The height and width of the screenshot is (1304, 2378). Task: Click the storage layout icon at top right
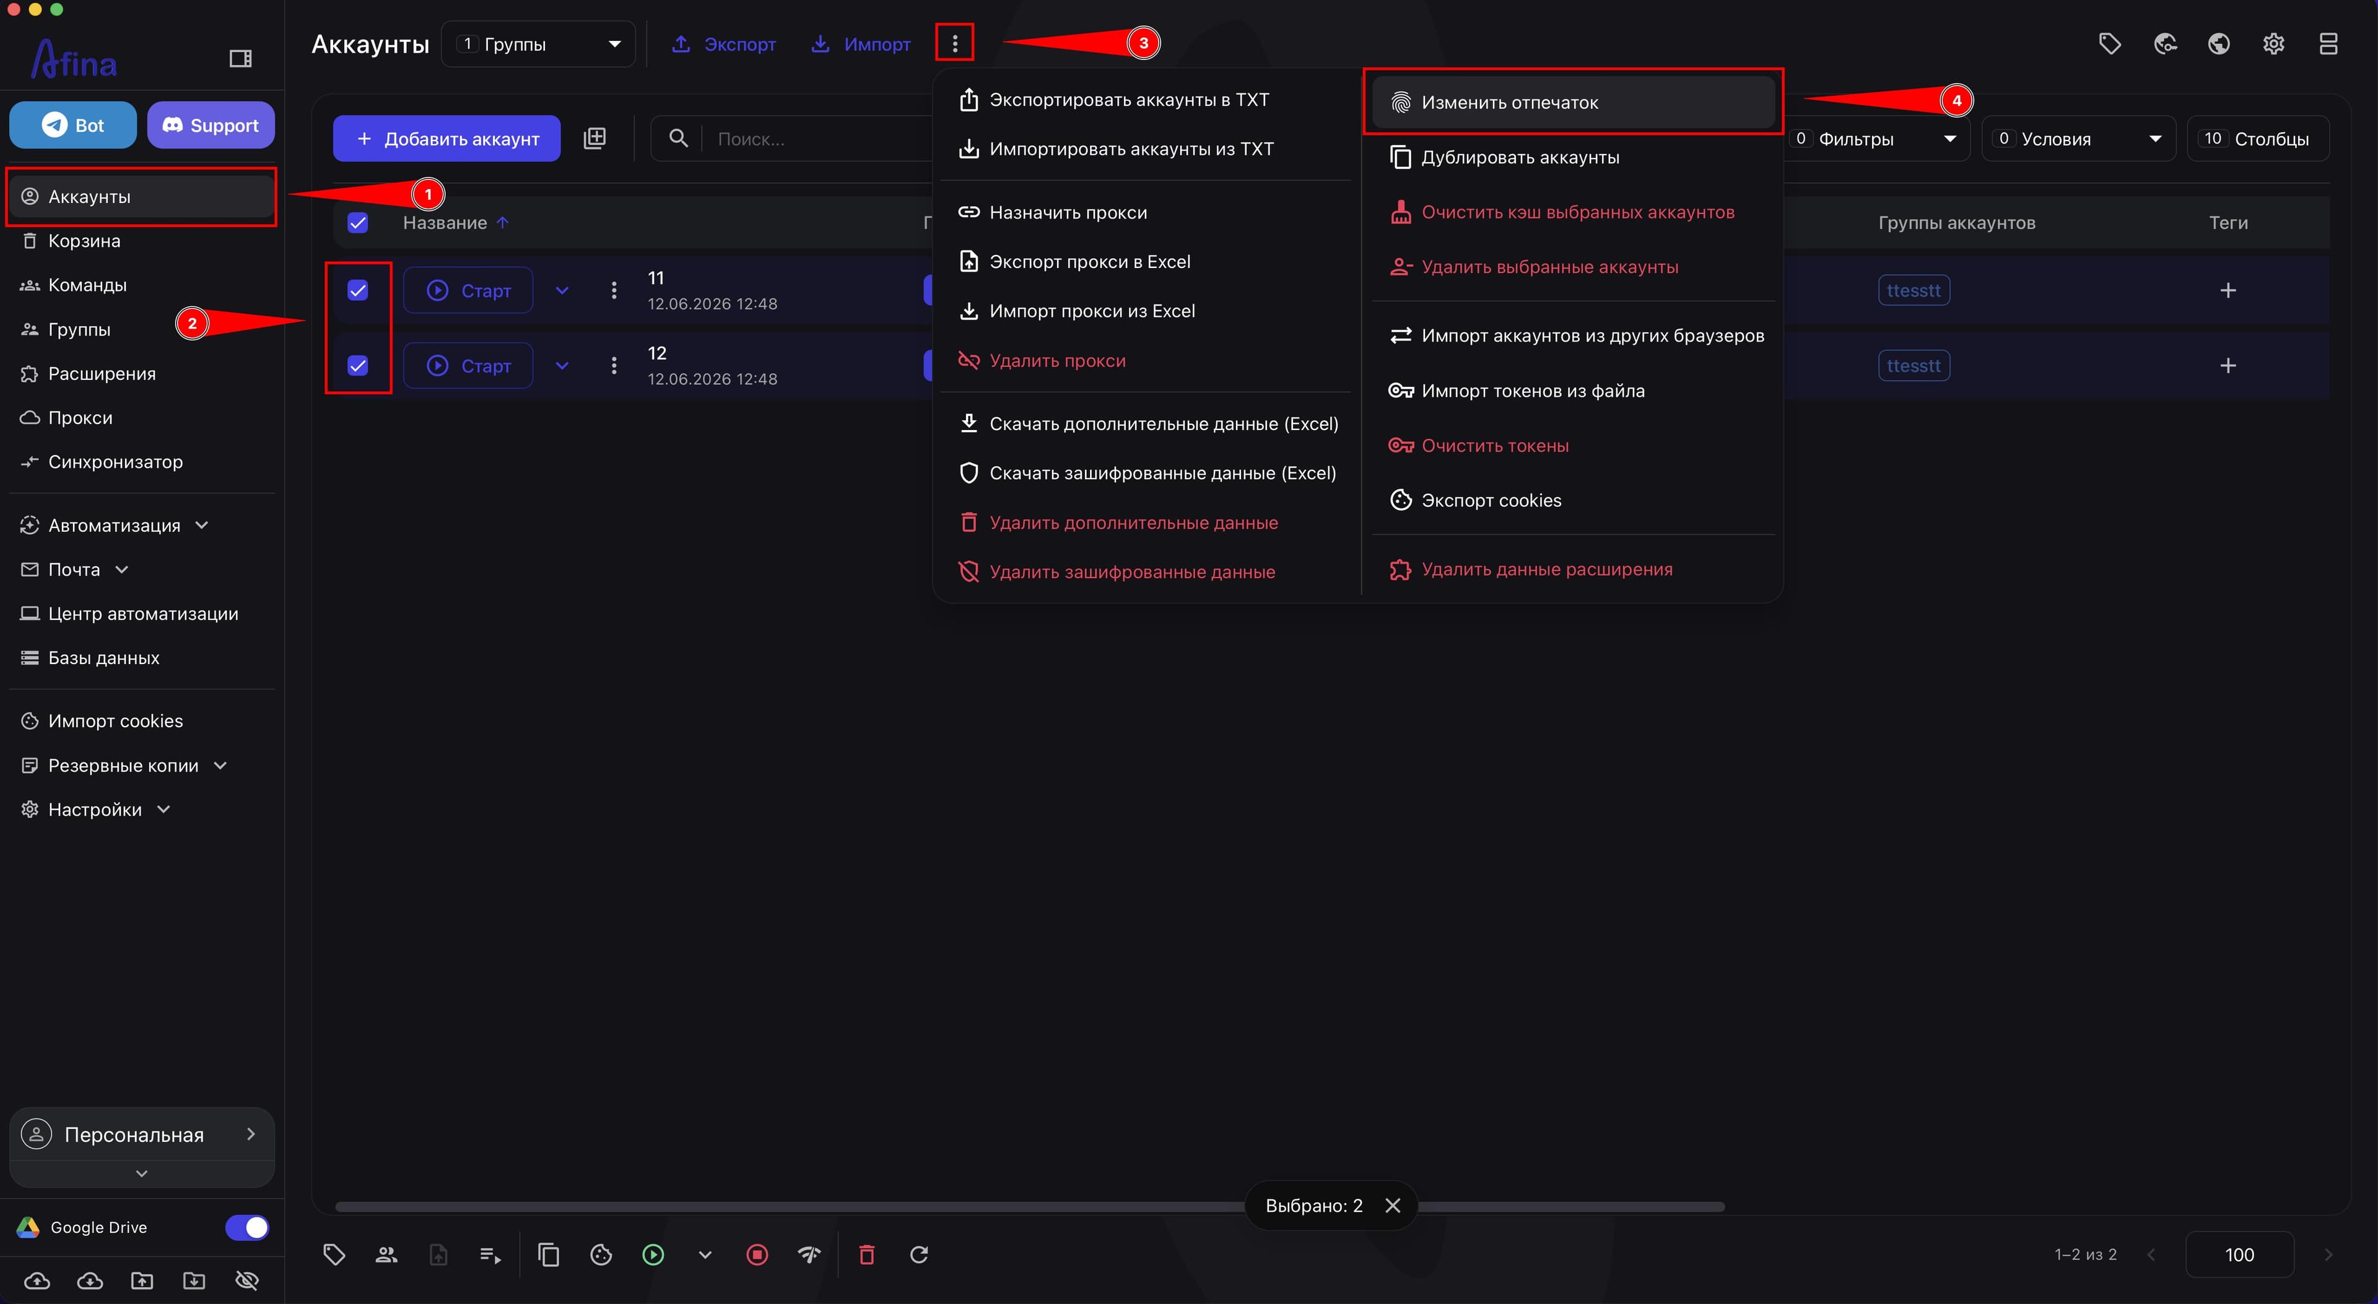[2328, 43]
